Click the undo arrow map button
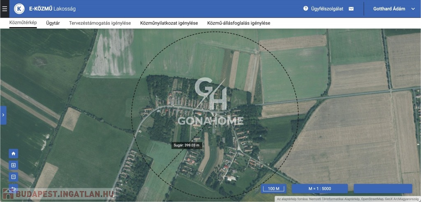This screenshot has height=202, width=421. point(14,188)
